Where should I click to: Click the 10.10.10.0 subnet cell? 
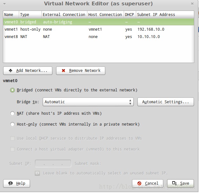tap(149, 37)
